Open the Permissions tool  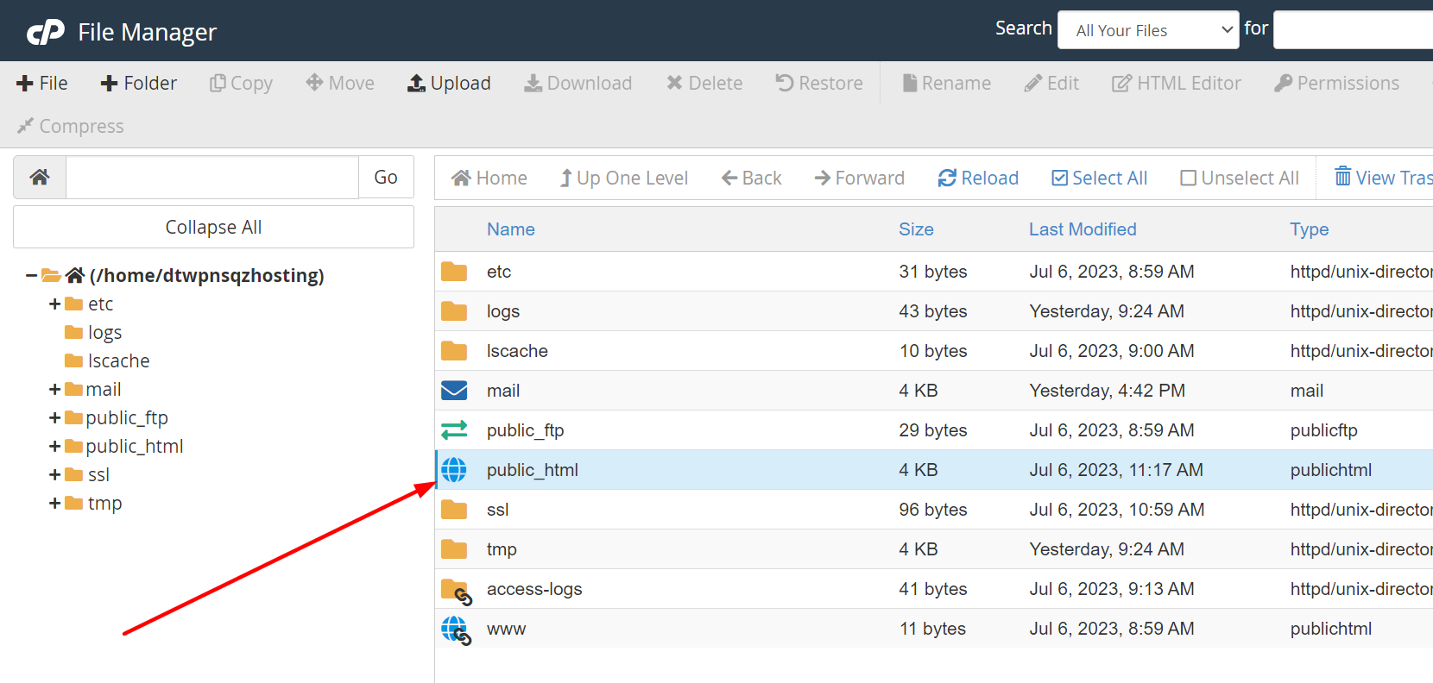1337,83
